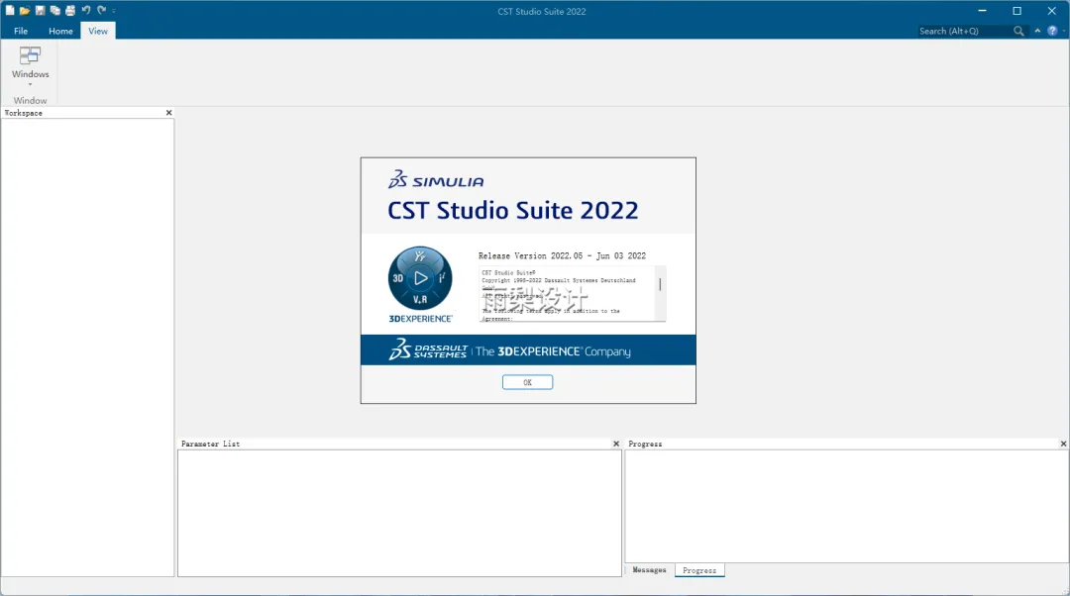1070x596 pixels.
Task: Click the CST Studio Suite 2022 heading
Action: [x=513, y=210]
